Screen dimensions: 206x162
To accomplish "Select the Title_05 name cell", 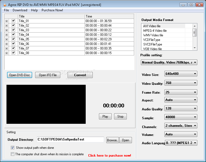I will (51, 39).
